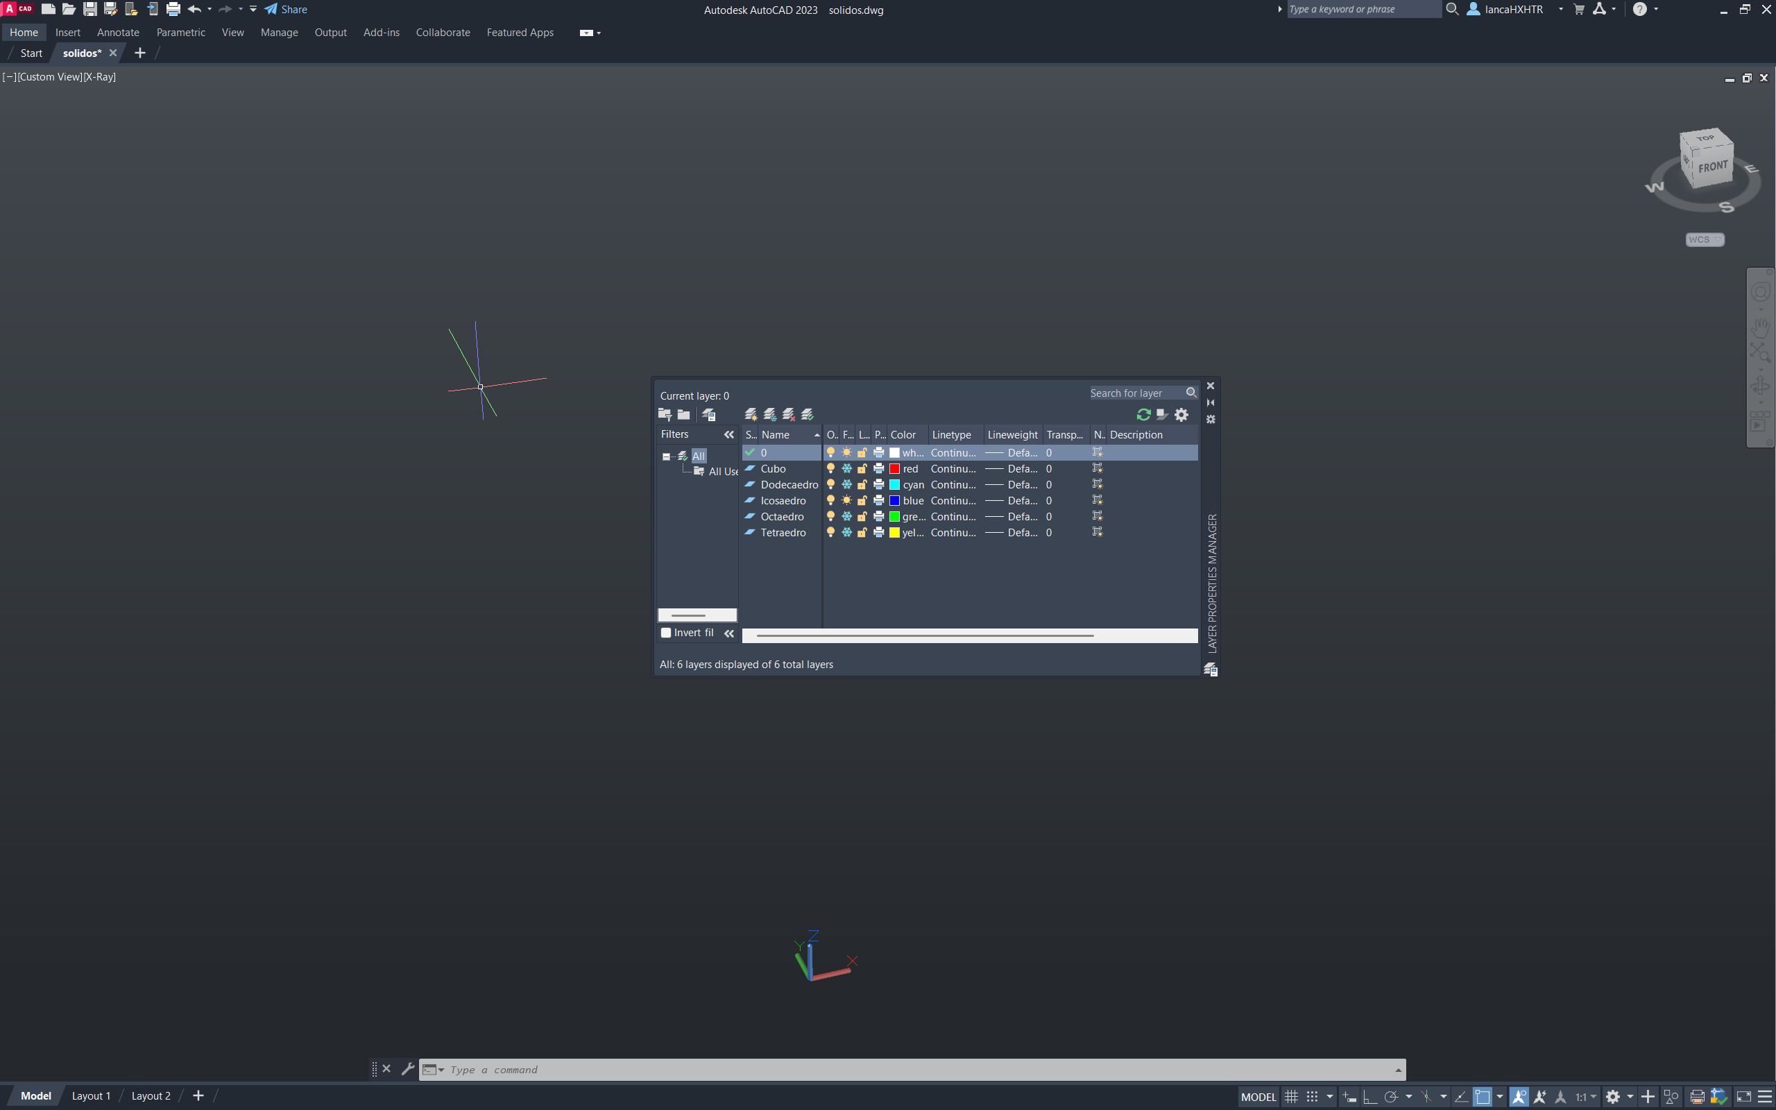
Task: Click the Share button
Action: (x=287, y=10)
